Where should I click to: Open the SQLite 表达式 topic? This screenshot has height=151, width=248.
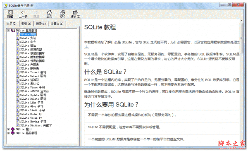[29, 84]
